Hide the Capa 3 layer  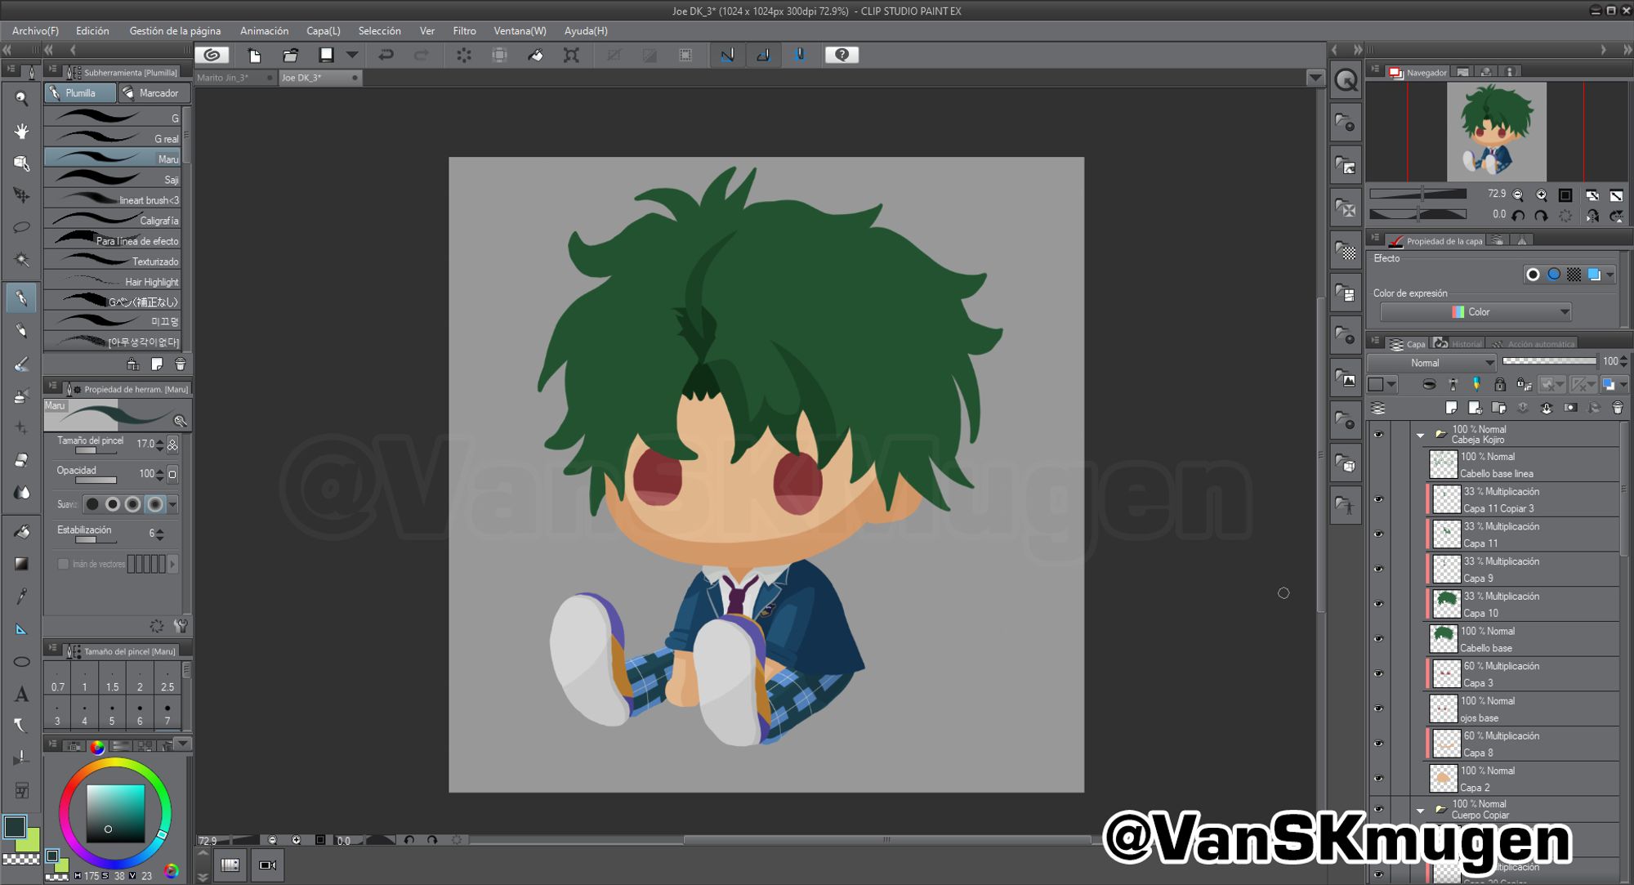tap(1379, 674)
